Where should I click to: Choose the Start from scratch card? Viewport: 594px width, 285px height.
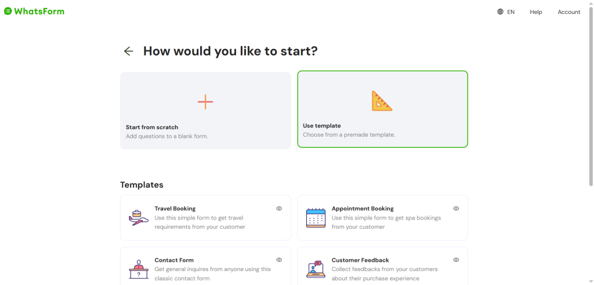pos(205,111)
